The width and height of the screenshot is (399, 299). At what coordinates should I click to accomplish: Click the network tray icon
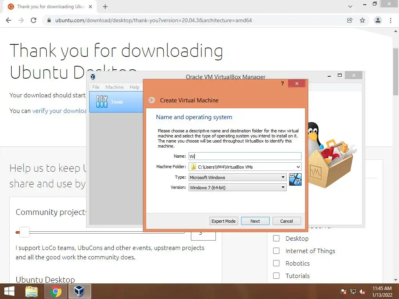click(353, 291)
